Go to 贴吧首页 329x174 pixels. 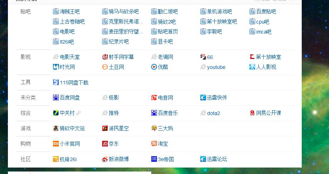tap(168, 31)
